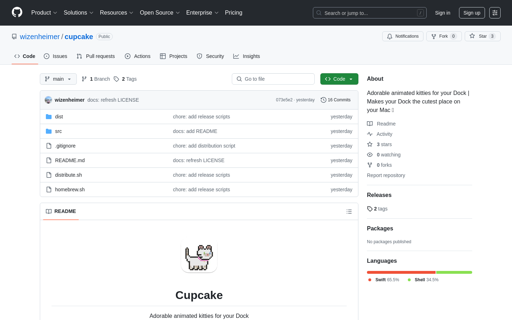Open the Pricing page link
Screen dimensions: 512x320
234,13
